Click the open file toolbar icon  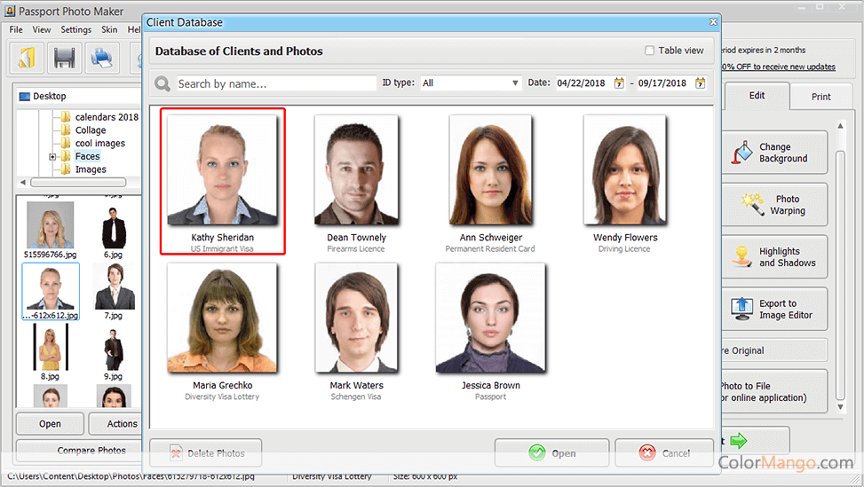tap(27, 59)
